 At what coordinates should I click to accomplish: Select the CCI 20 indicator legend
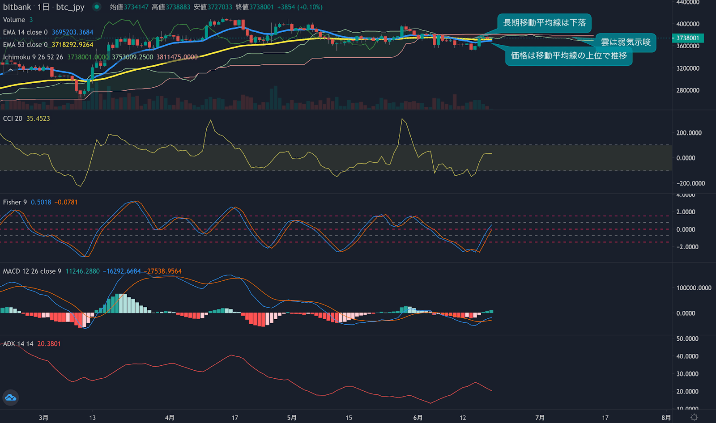tap(13, 118)
